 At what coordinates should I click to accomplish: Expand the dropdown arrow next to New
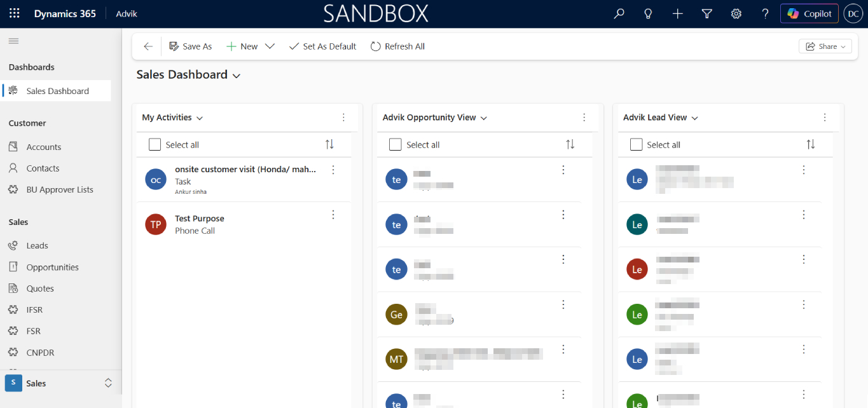[x=270, y=46]
